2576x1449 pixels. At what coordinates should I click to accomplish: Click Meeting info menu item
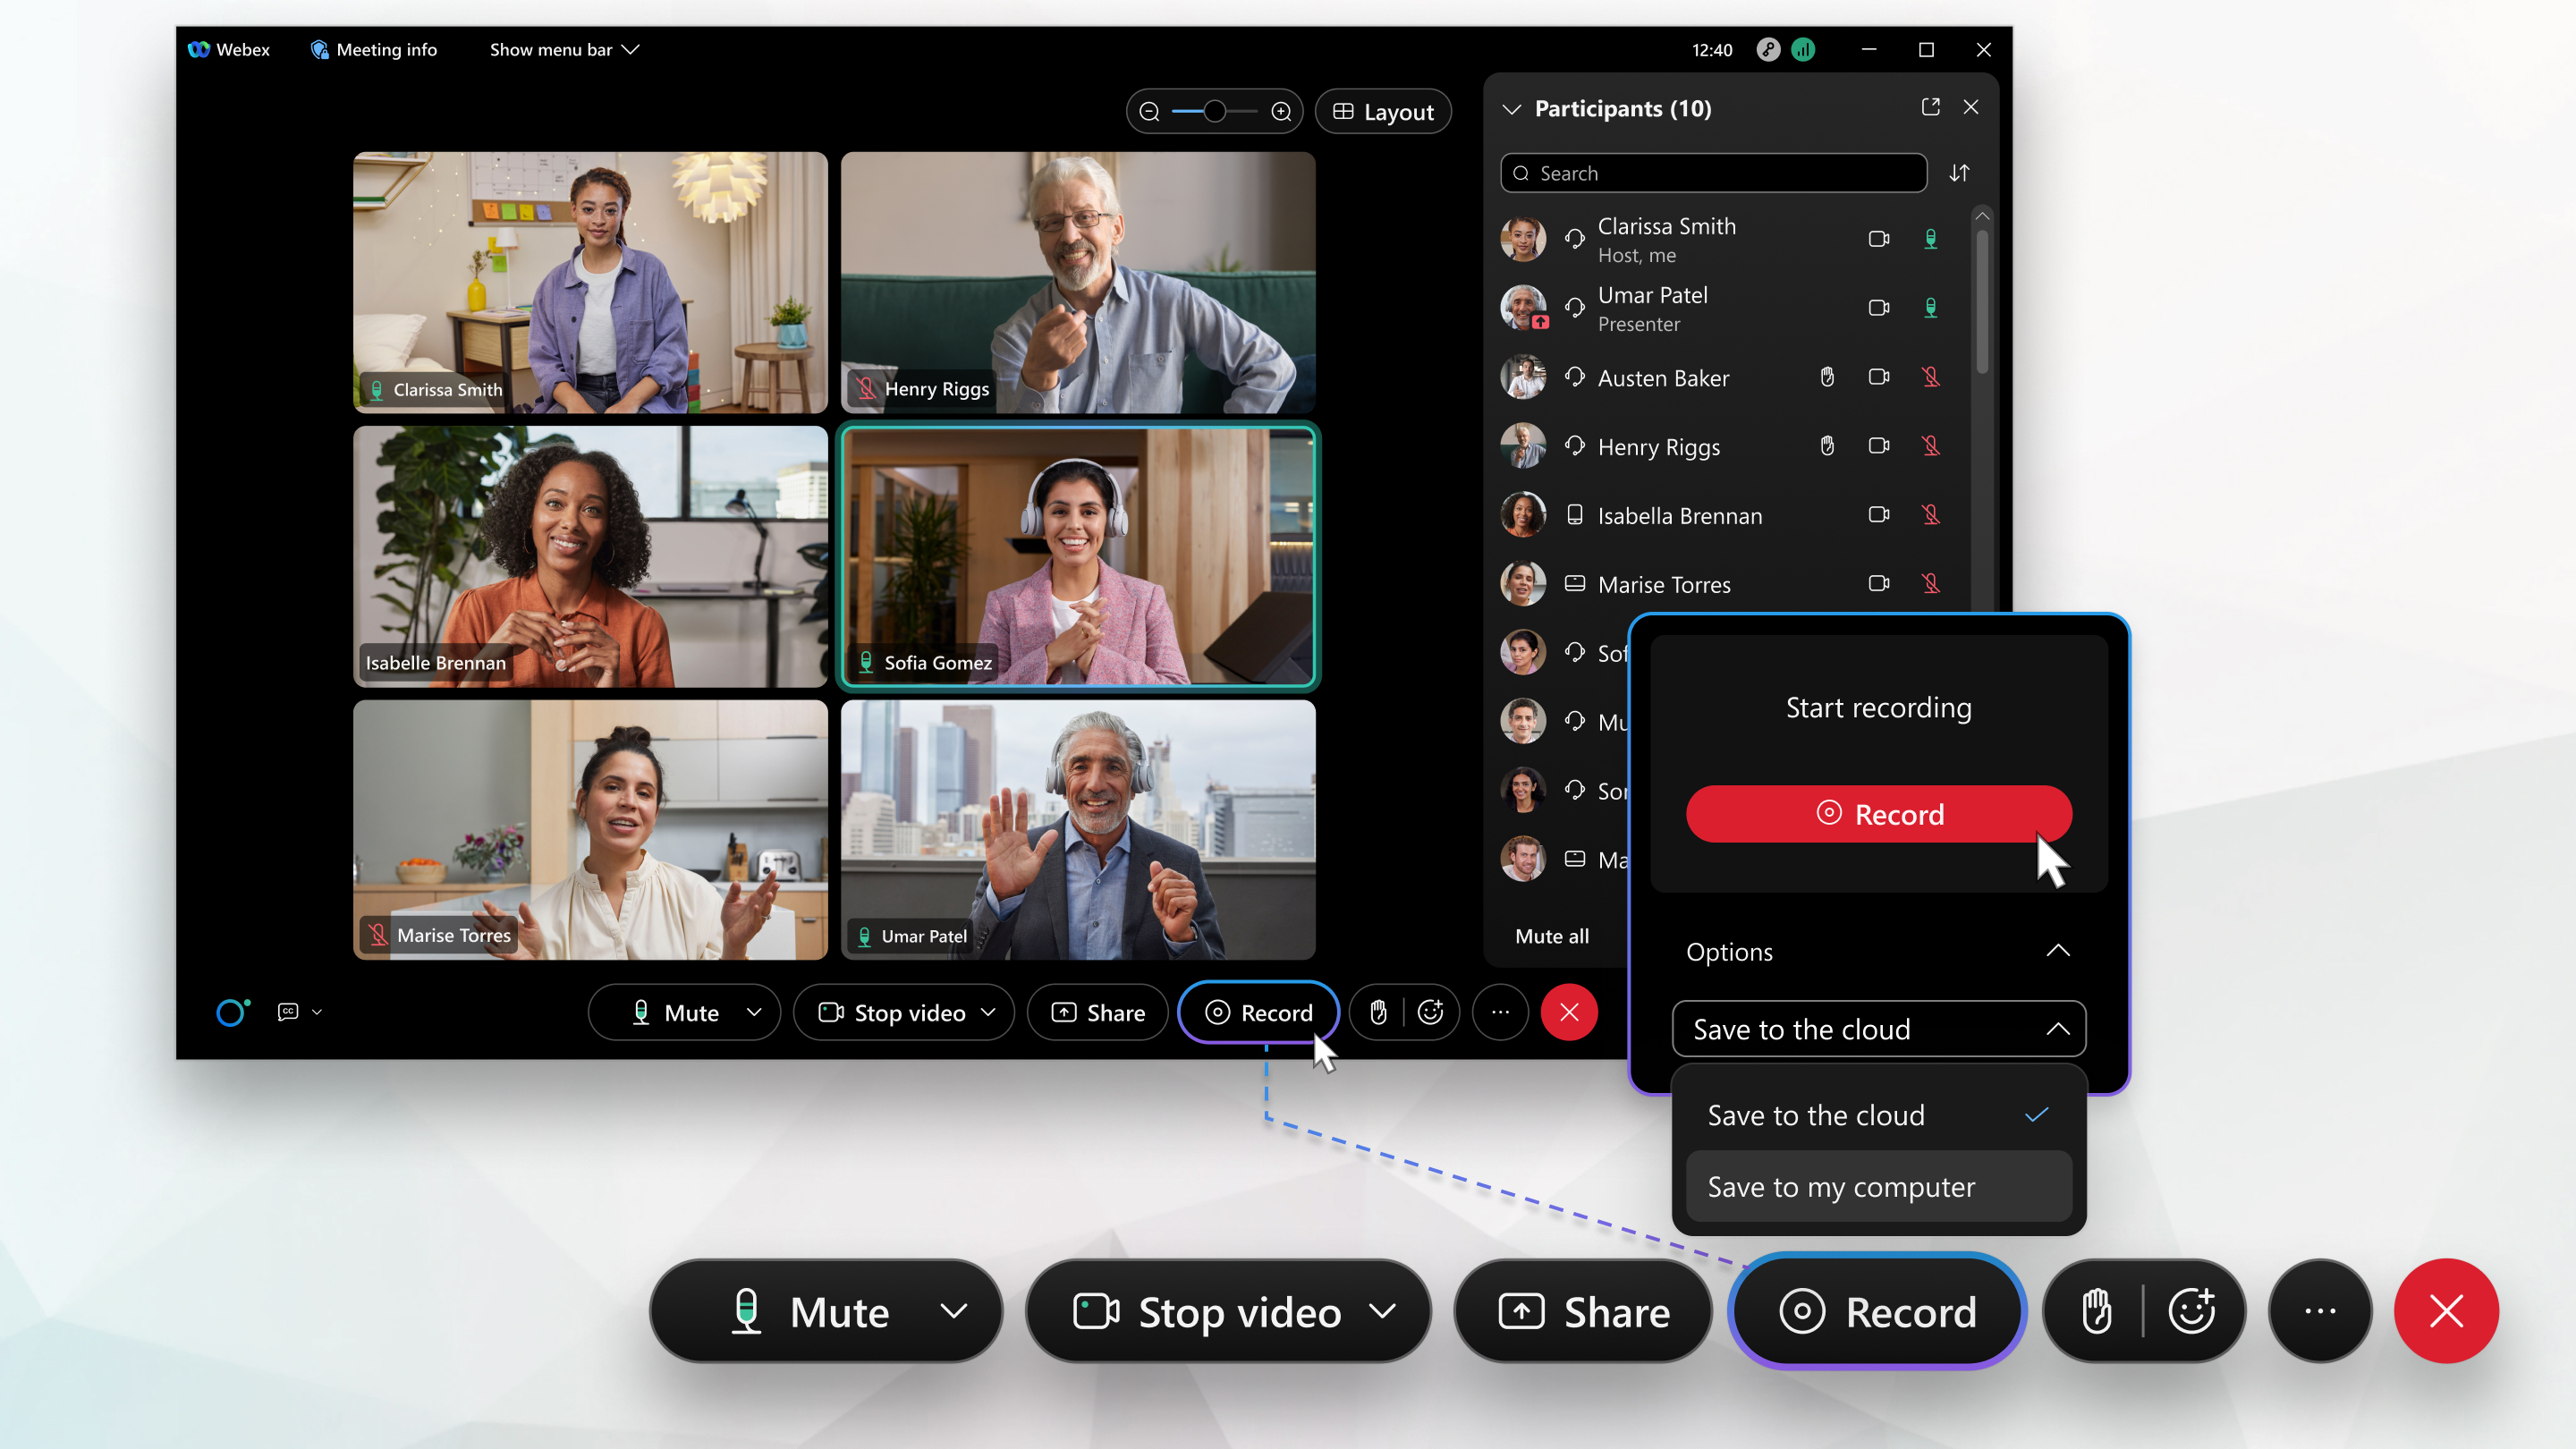coord(373,47)
